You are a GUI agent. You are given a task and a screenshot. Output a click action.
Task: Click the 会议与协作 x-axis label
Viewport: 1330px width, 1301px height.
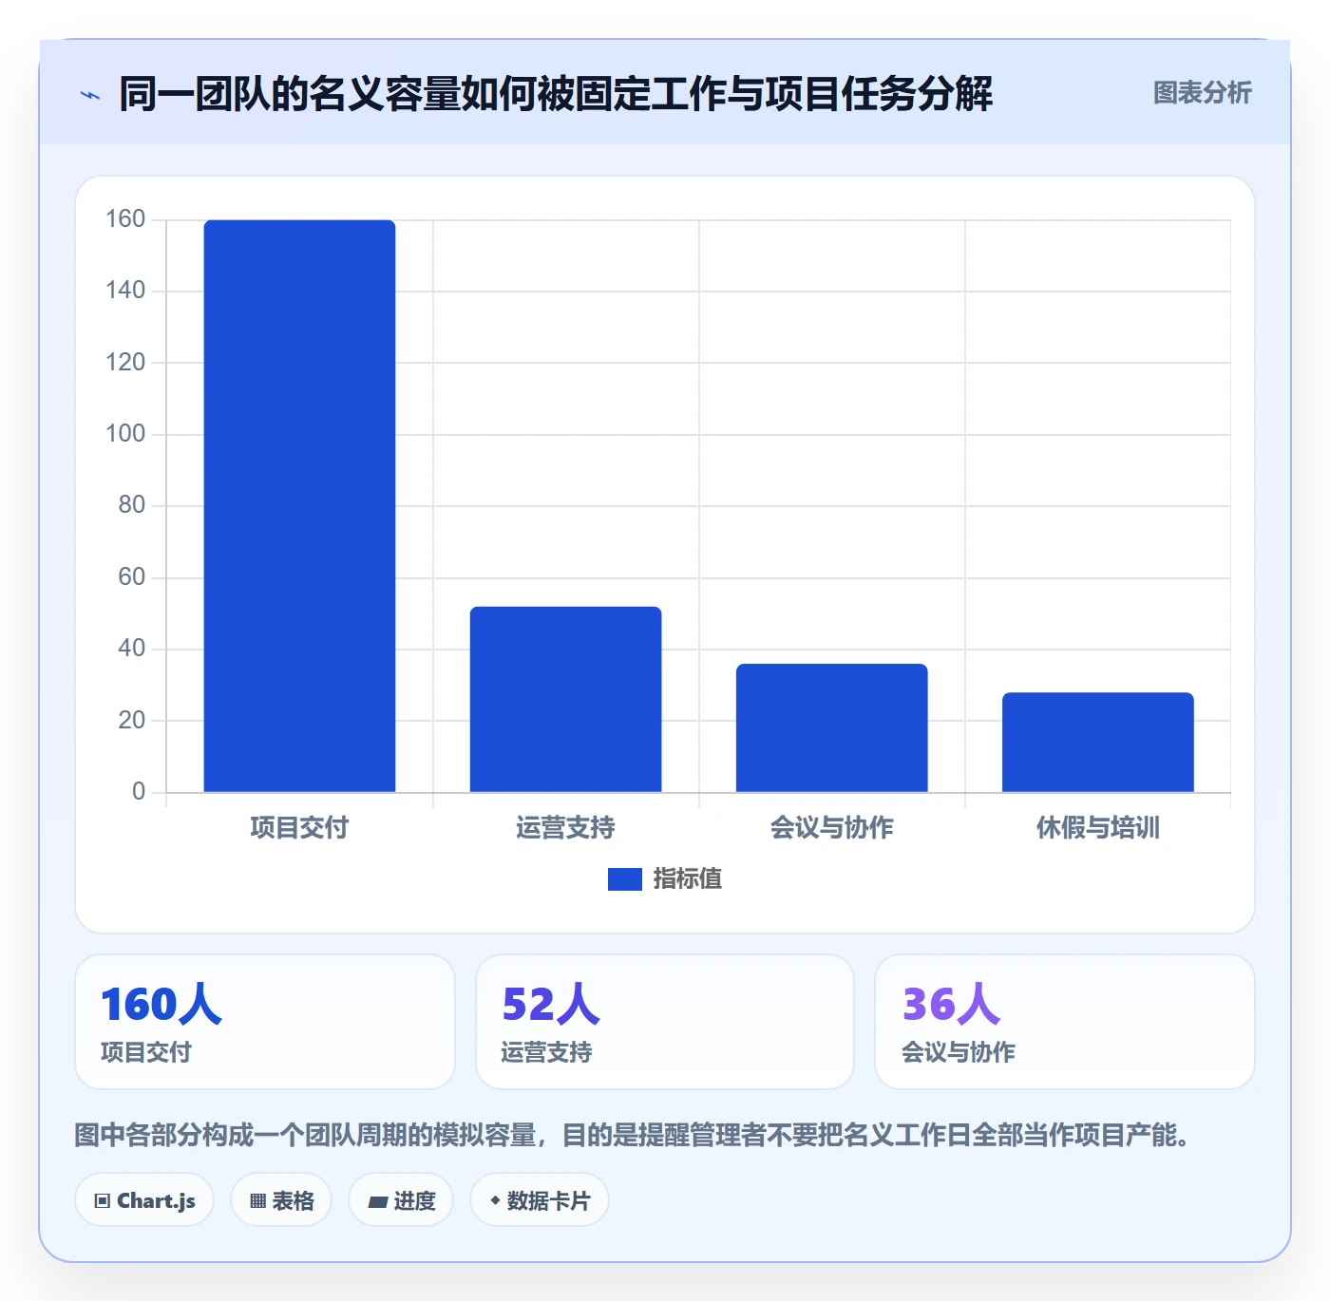tap(831, 828)
